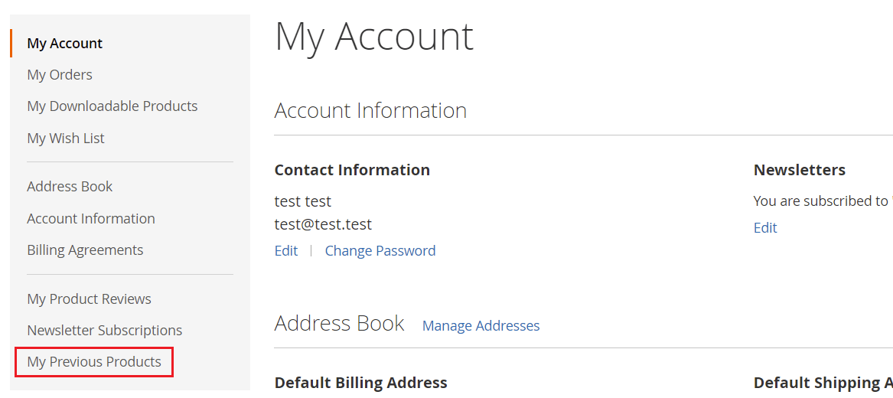Click Edit under Newsletters

click(x=765, y=228)
